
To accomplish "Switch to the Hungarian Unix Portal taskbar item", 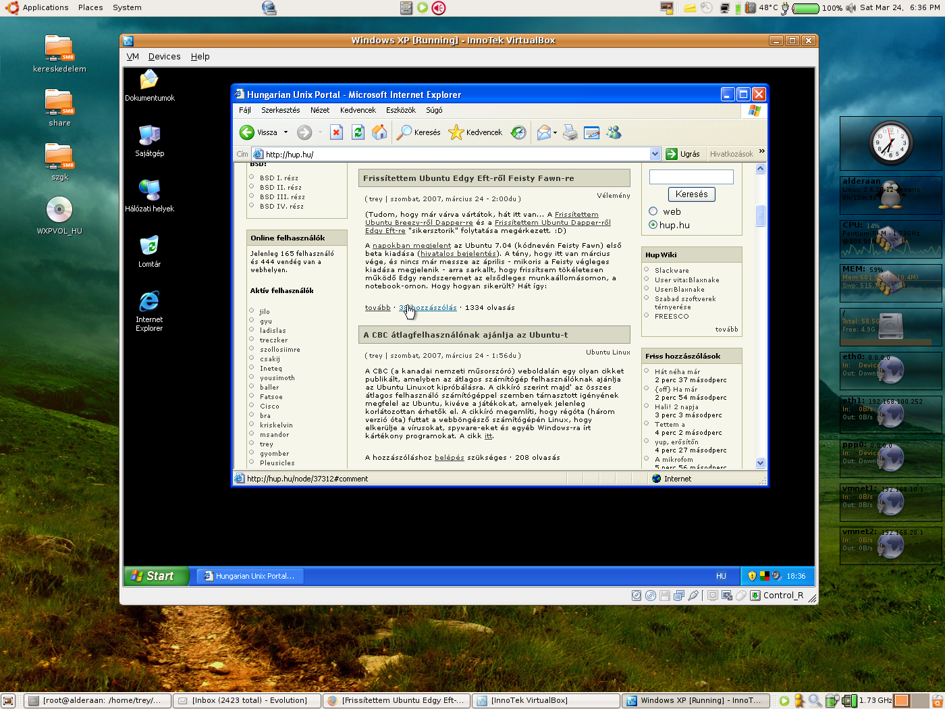I will (250, 576).
